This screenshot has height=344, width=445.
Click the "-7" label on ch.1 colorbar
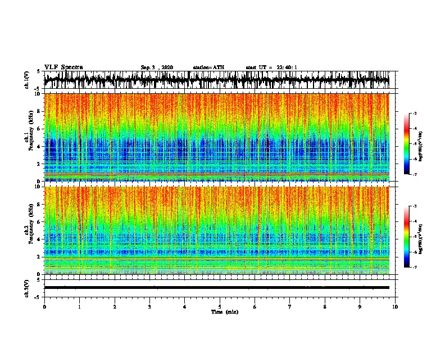(x=414, y=174)
